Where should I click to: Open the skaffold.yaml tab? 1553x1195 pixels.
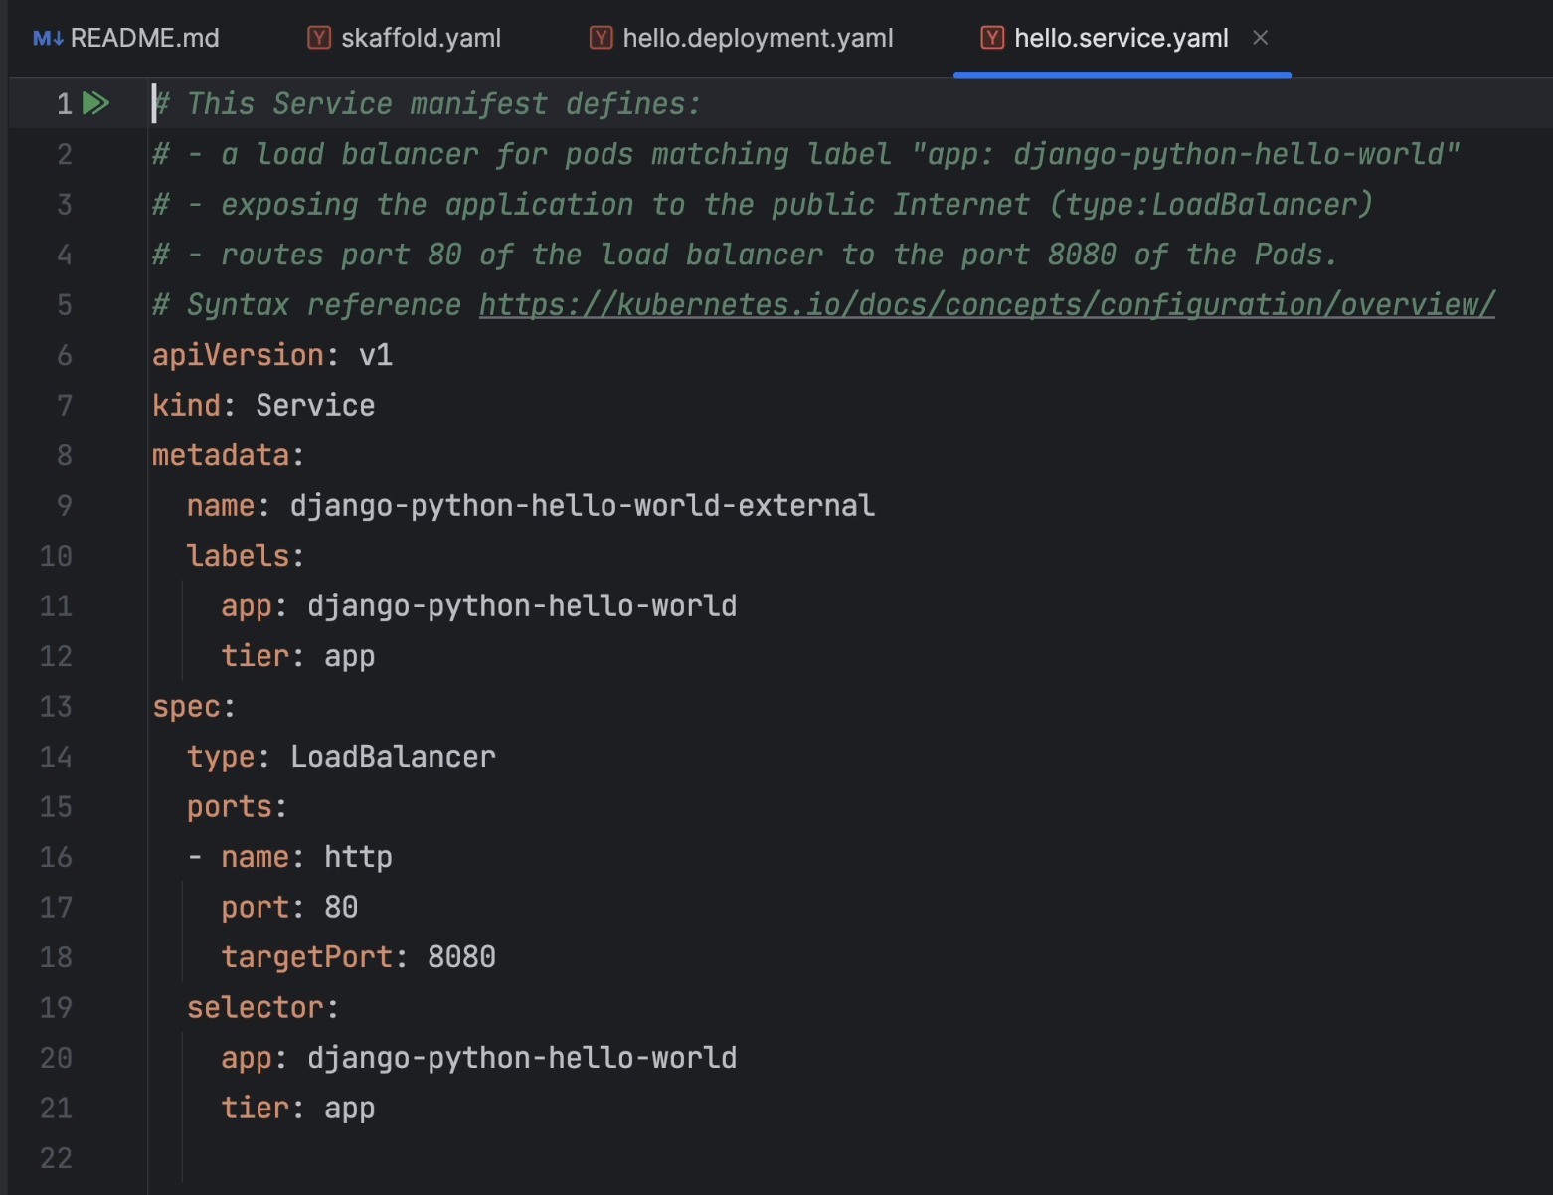(x=421, y=38)
